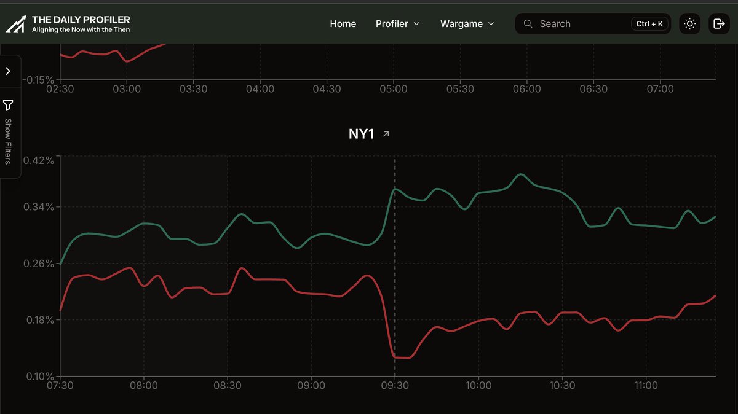Click the NY1 chart title
This screenshot has height=414, width=738.
(362, 133)
